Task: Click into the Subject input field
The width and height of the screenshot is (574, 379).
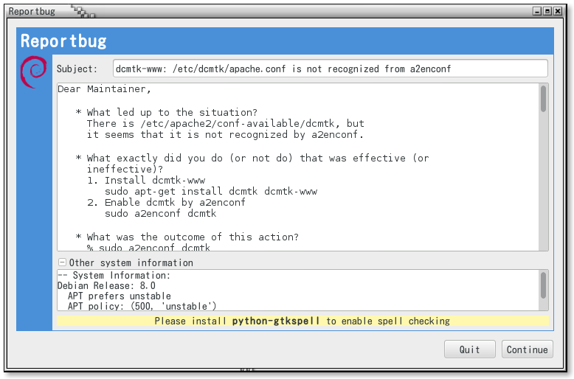Action: click(x=331, y=69)
